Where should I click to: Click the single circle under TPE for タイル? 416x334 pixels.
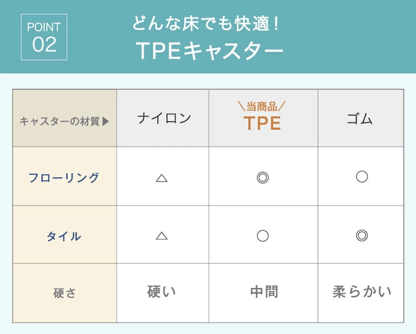[x=262, y=235]
